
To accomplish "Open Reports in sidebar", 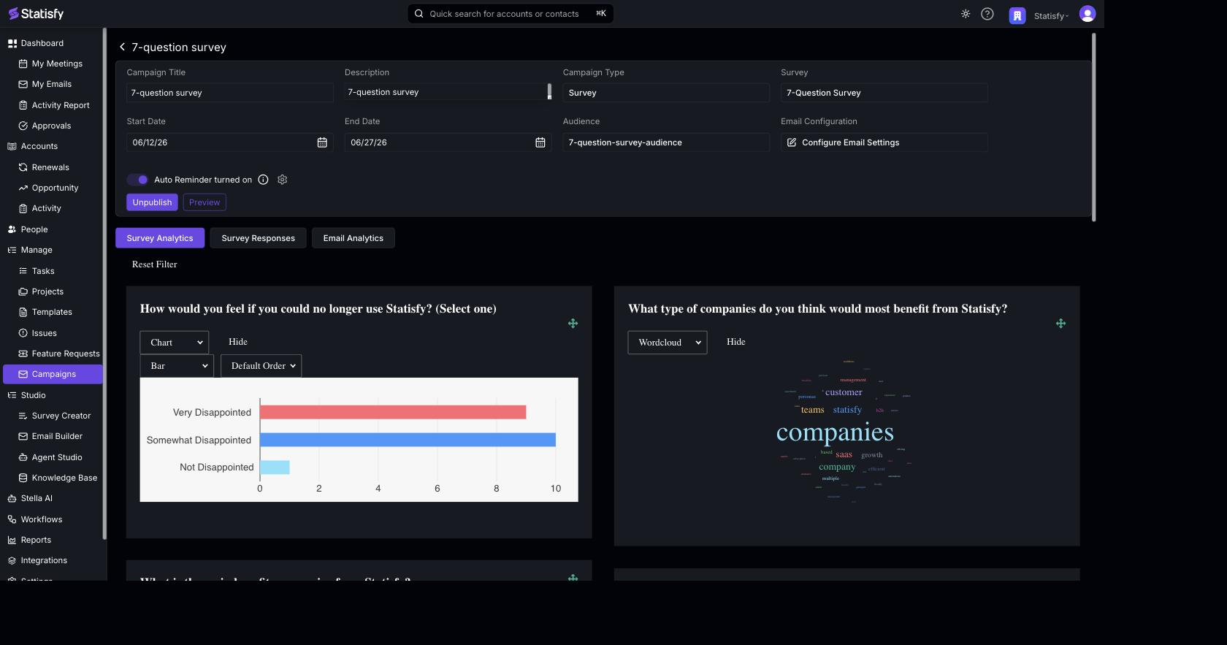I will click(36, 540).
